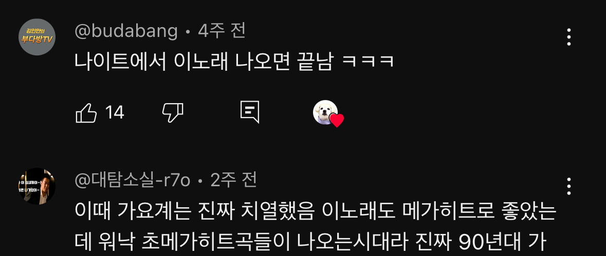
Task: Open three-dot menu on 대탐소실-r7o's comment
Action: 568,187
